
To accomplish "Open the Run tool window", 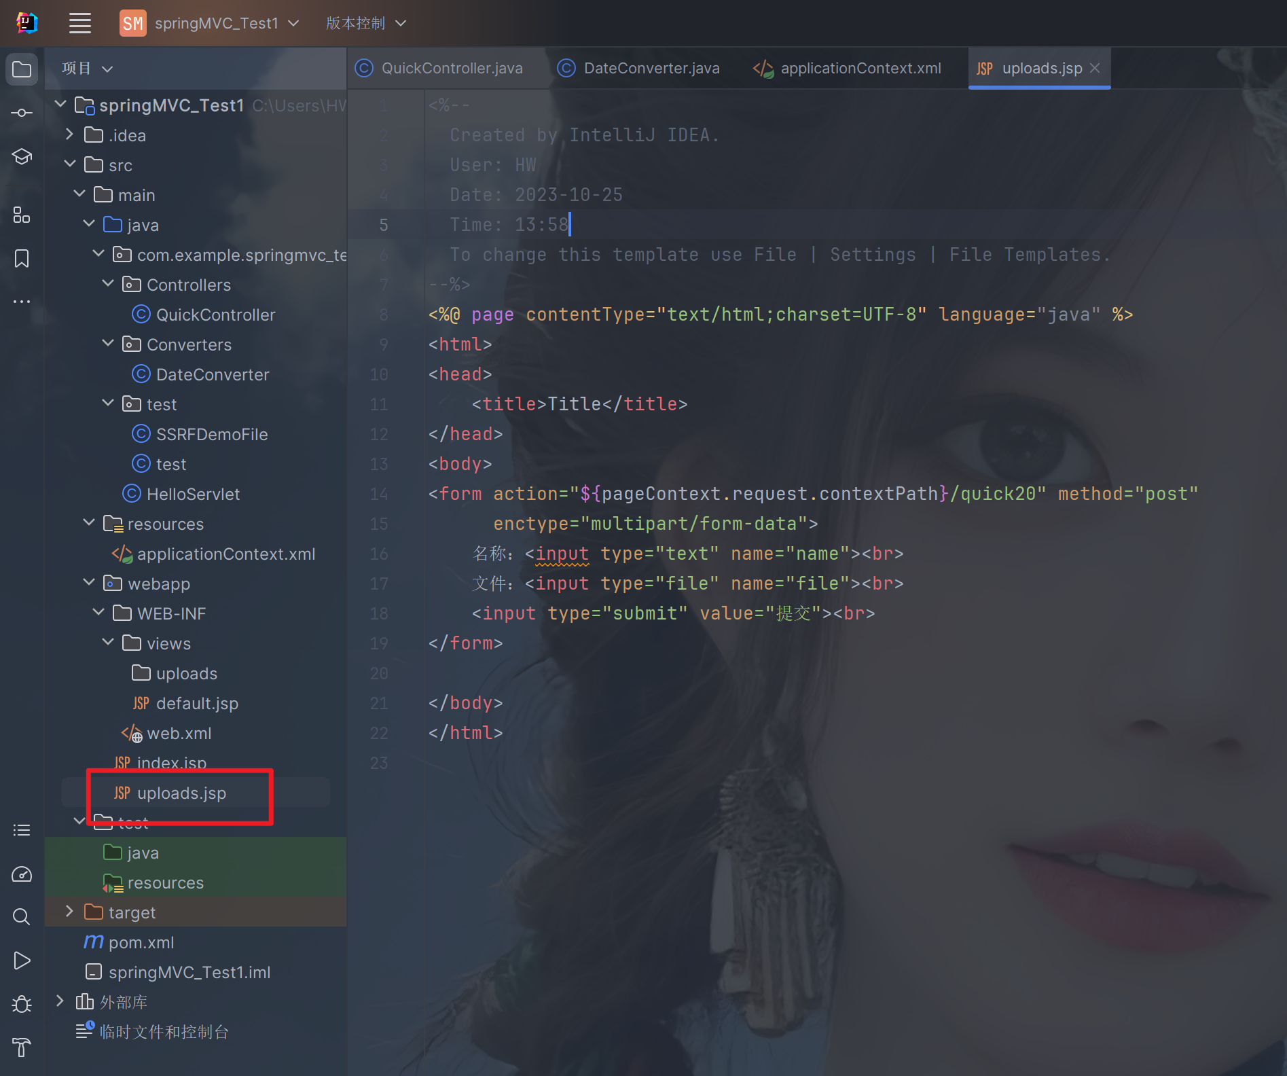I will pos(22,961).
